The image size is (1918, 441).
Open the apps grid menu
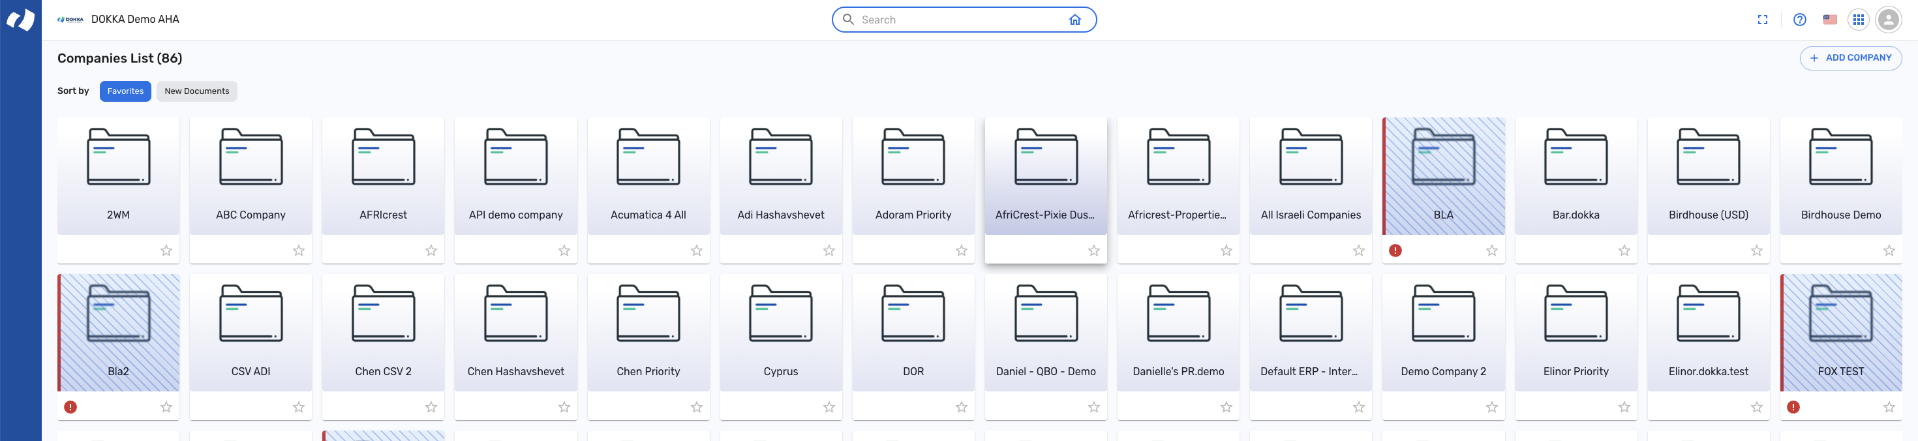click(x=1858, y=20)
